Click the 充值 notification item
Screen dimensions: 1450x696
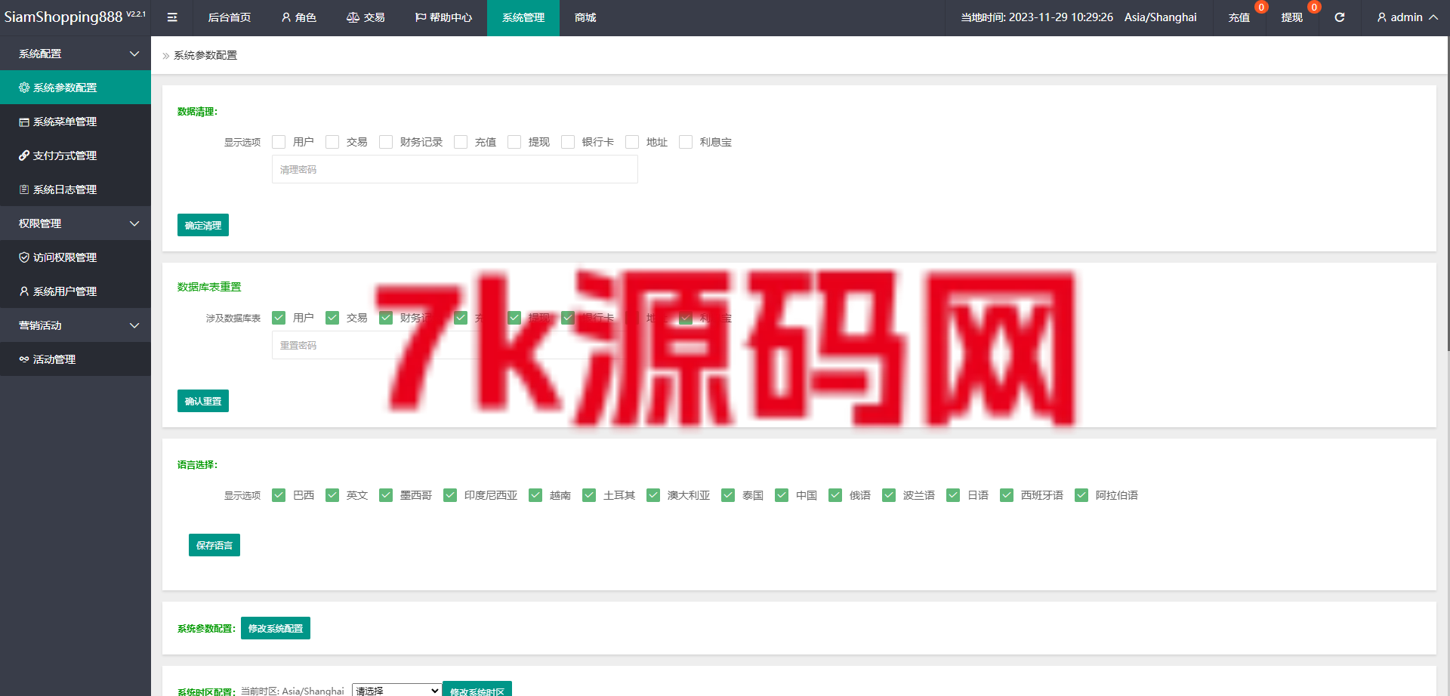[1239, 17]
